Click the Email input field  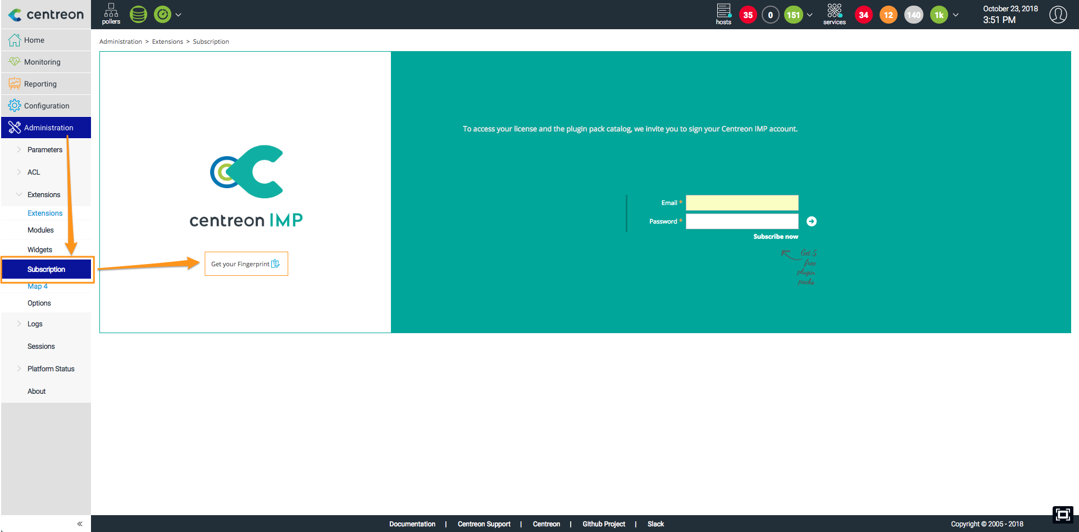point(742,203)
